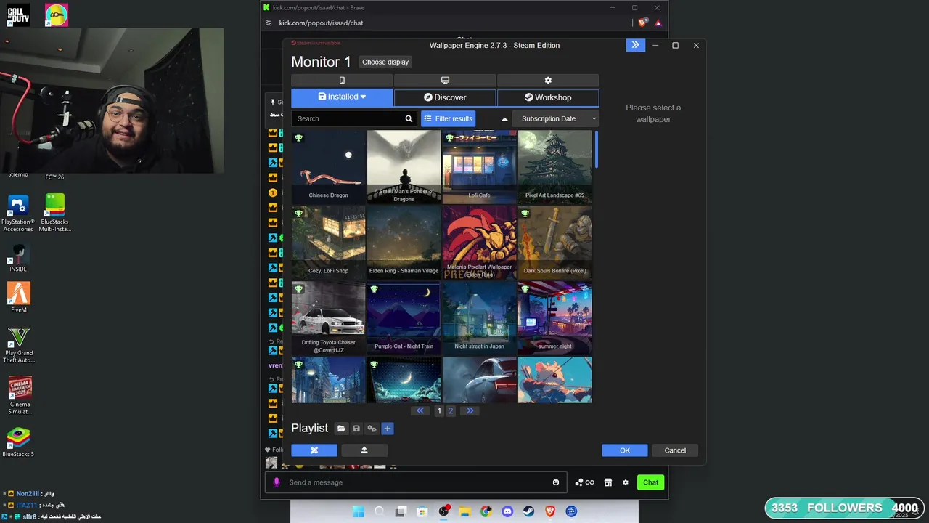Click the Filter results button

(448, 118)
